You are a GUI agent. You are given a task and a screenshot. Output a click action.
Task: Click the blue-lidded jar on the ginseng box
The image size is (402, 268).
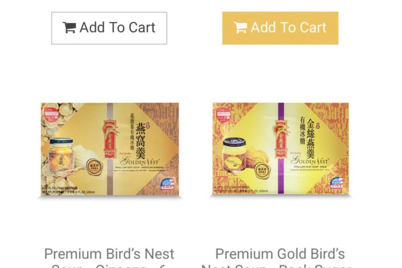click(x=61, y=156)
